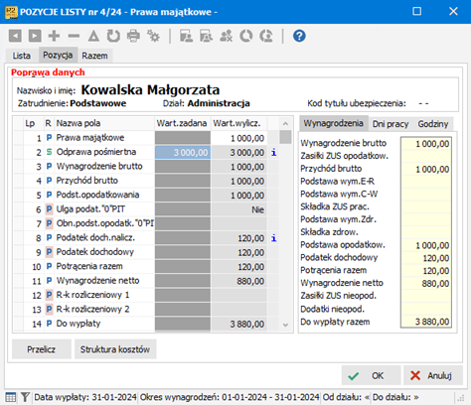Click the P marker of Wynagrodzenie netto row
The height and width of the screenshot is (405, 471).
point(49,281)
